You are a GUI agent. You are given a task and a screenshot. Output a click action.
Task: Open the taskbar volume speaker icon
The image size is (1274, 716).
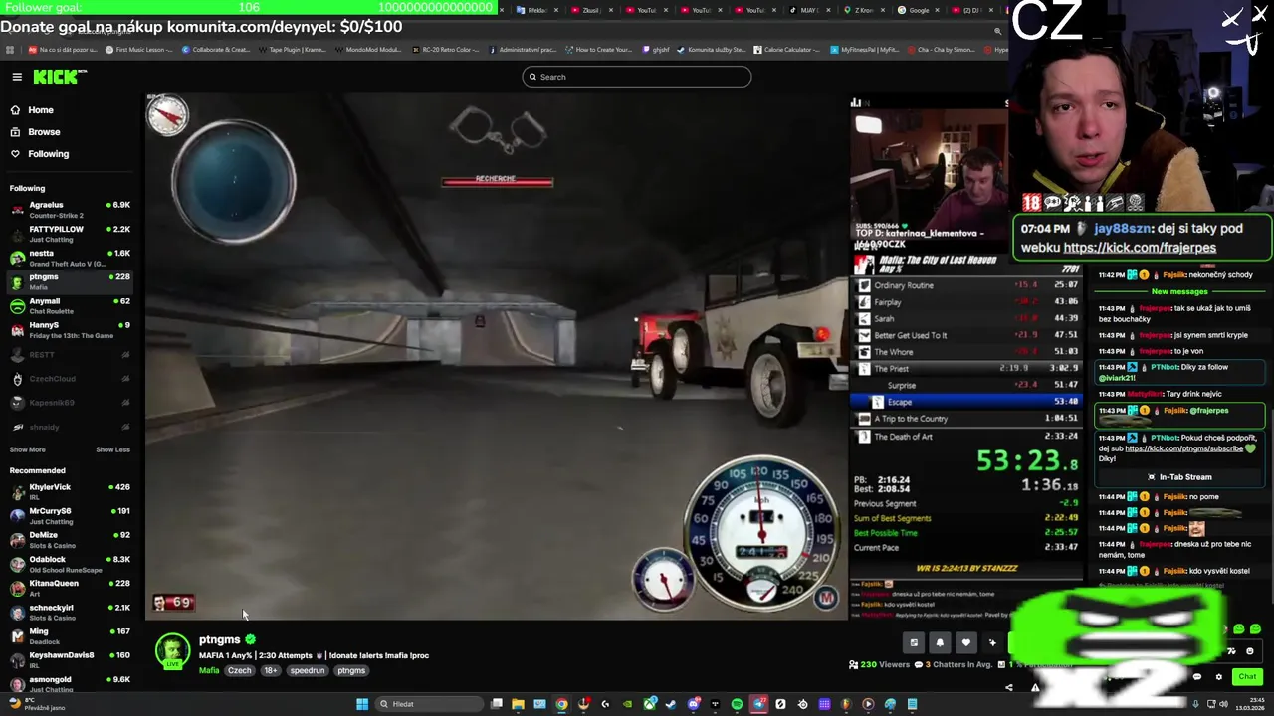[x=1224, y=704]
